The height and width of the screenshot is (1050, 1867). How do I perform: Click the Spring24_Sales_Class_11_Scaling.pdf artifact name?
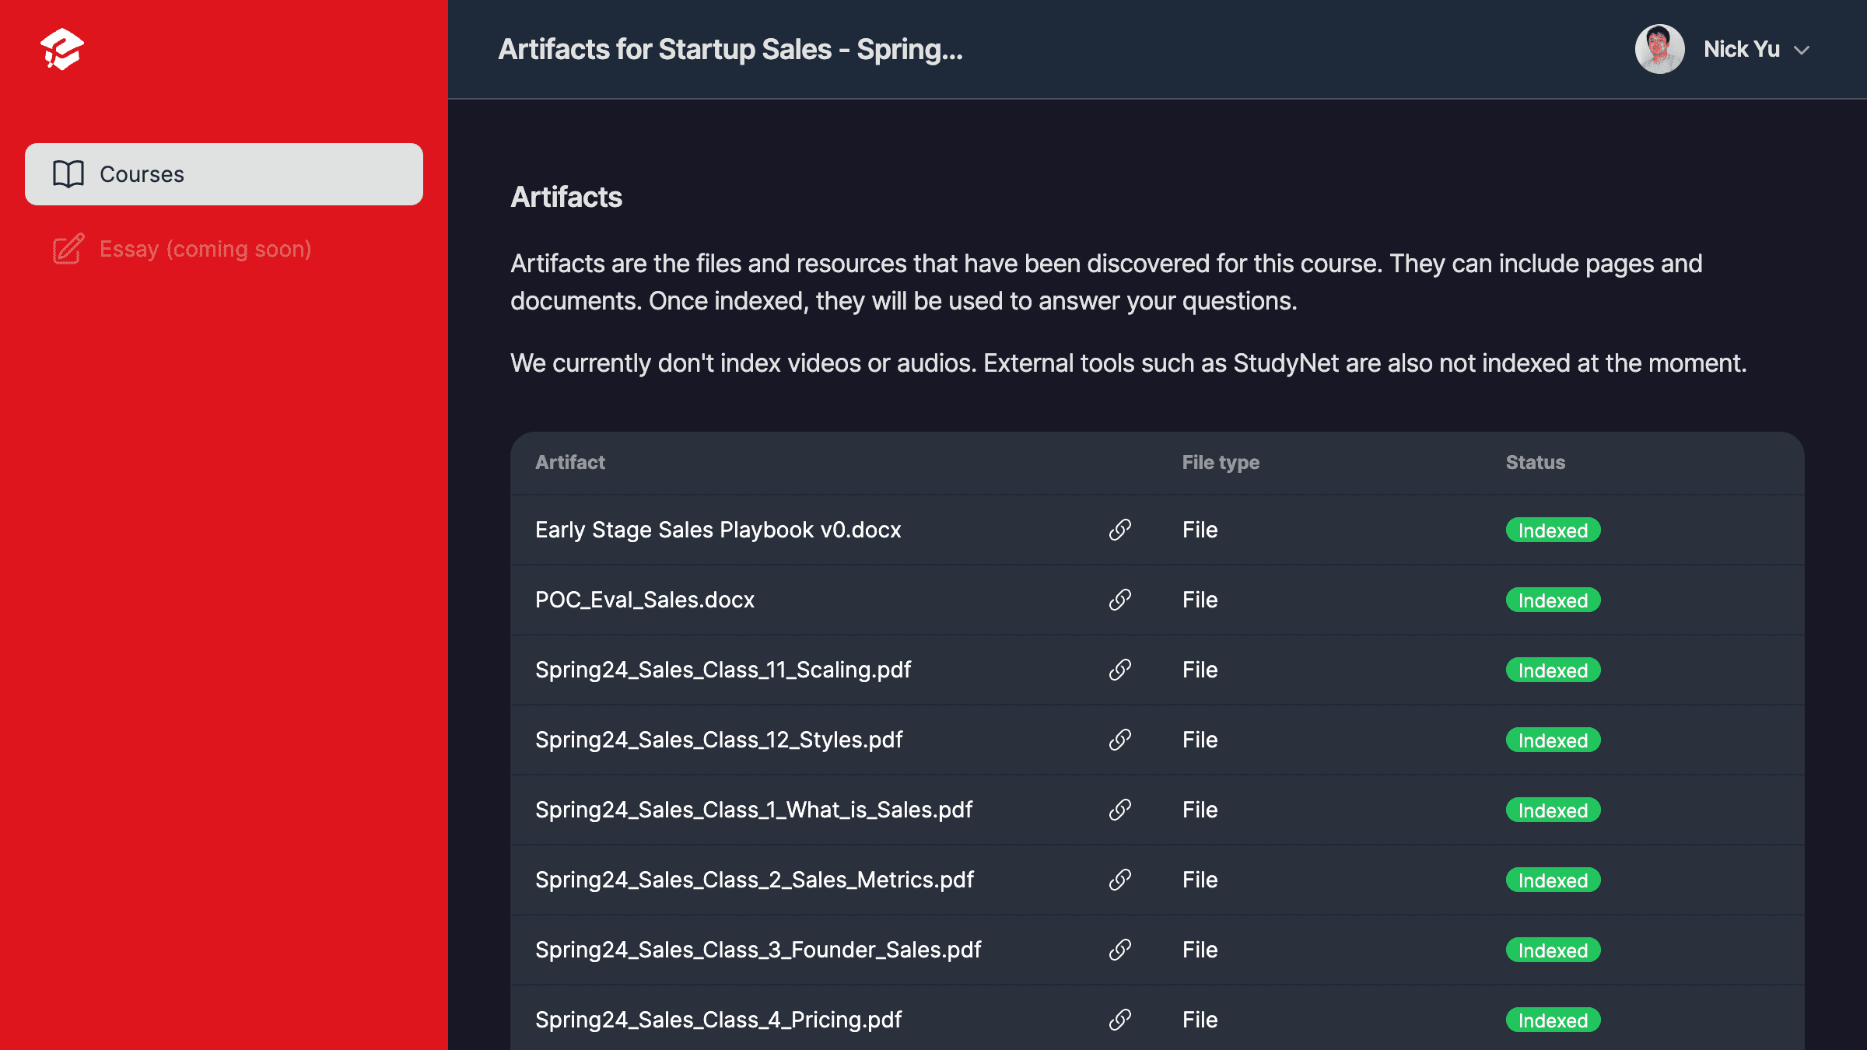coord(723,670)
